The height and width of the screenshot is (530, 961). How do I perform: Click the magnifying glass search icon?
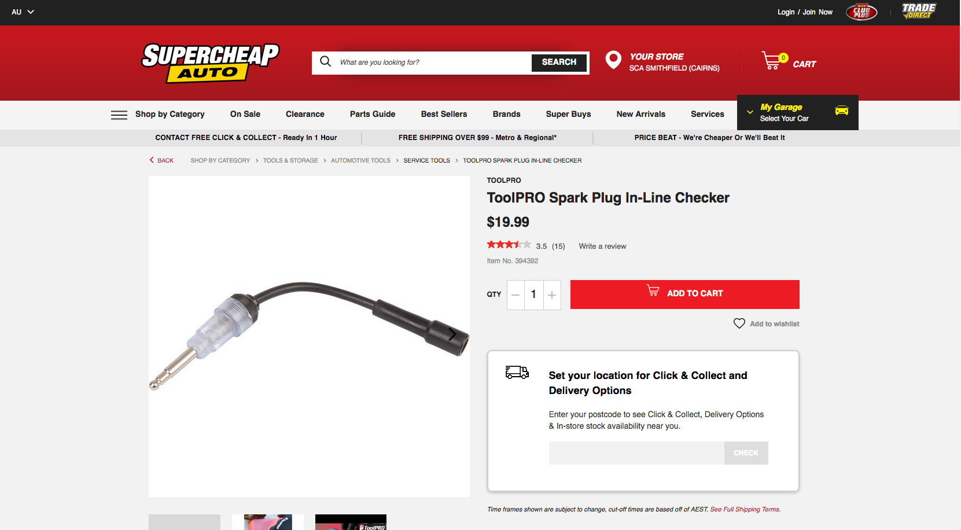coord(326,61)
